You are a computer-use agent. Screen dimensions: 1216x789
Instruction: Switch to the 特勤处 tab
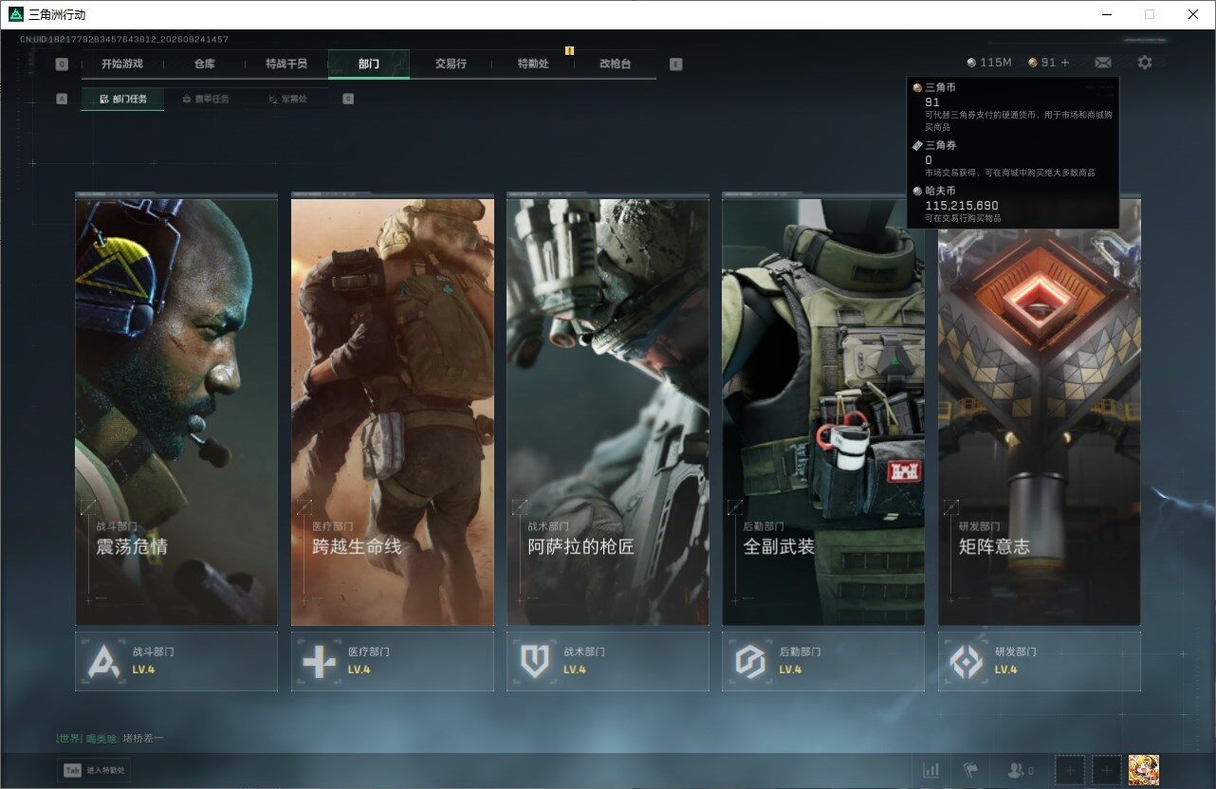tap(533, 64)
